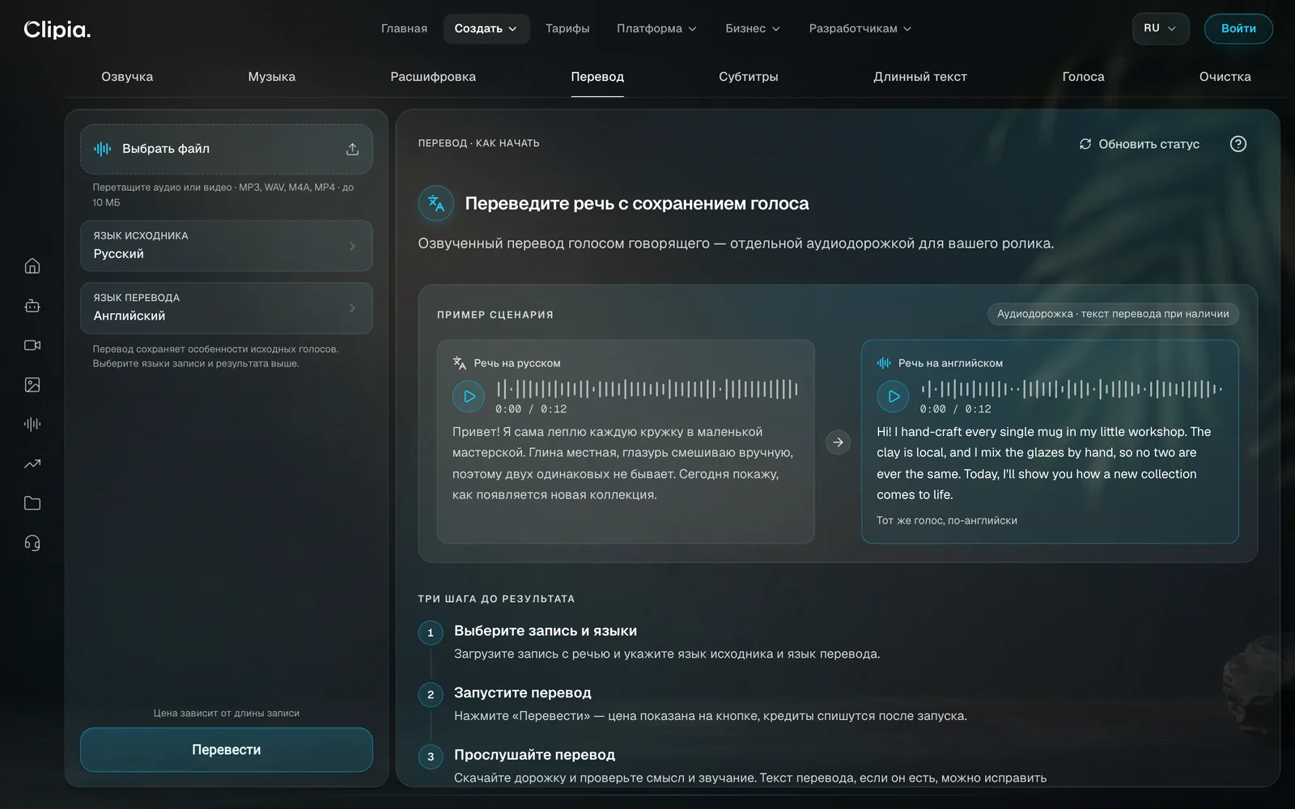This screenshot has width=1295, height=809.
Task: Open the trending chart icon in sidebar
Action: point(32,464)
